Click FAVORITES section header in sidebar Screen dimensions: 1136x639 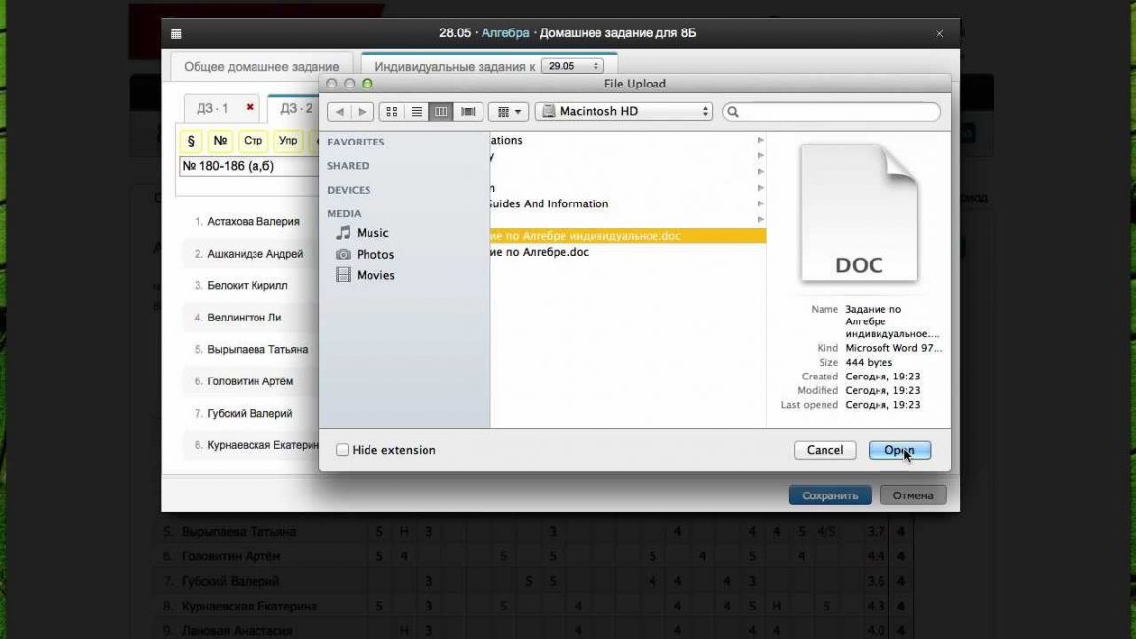pos(356,142)
